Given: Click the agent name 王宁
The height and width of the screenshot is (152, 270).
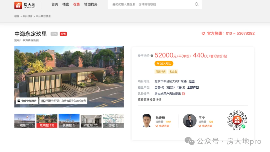Looking at the screenshot, I should pyautogui.click(x=202, y=118).
